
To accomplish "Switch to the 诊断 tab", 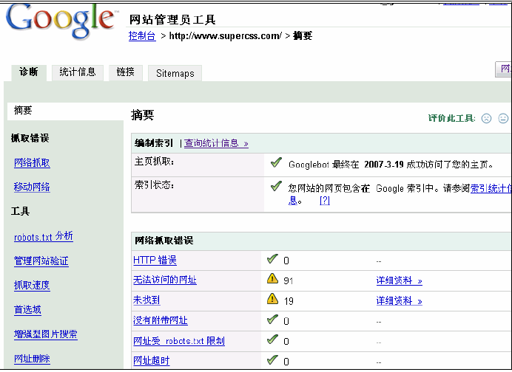I will point(29,72).
